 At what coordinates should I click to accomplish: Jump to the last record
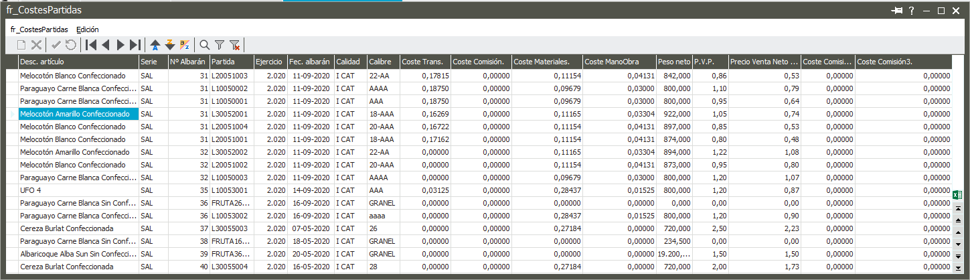tap(135, 45)
